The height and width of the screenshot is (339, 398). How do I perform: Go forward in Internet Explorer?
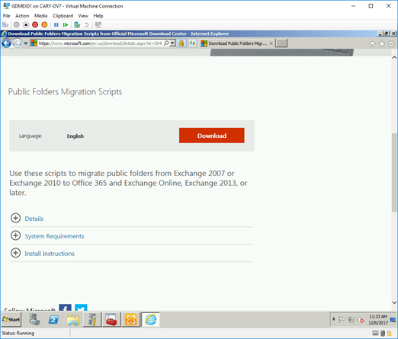point(18,43)
